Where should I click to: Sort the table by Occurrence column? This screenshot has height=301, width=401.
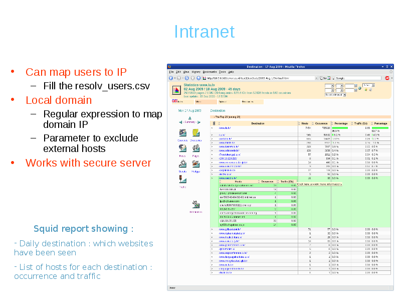pos(321,123)
